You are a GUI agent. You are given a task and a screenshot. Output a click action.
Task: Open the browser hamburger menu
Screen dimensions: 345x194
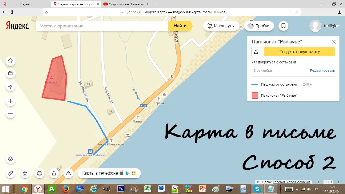321,4
